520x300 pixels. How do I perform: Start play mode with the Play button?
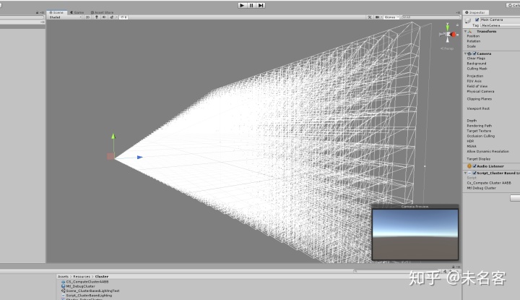point(242,5)
